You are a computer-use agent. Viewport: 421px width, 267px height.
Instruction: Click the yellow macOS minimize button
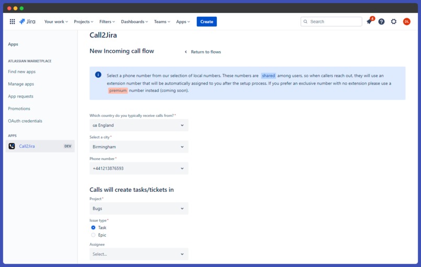pyautogui.click(x=15, y=8)
